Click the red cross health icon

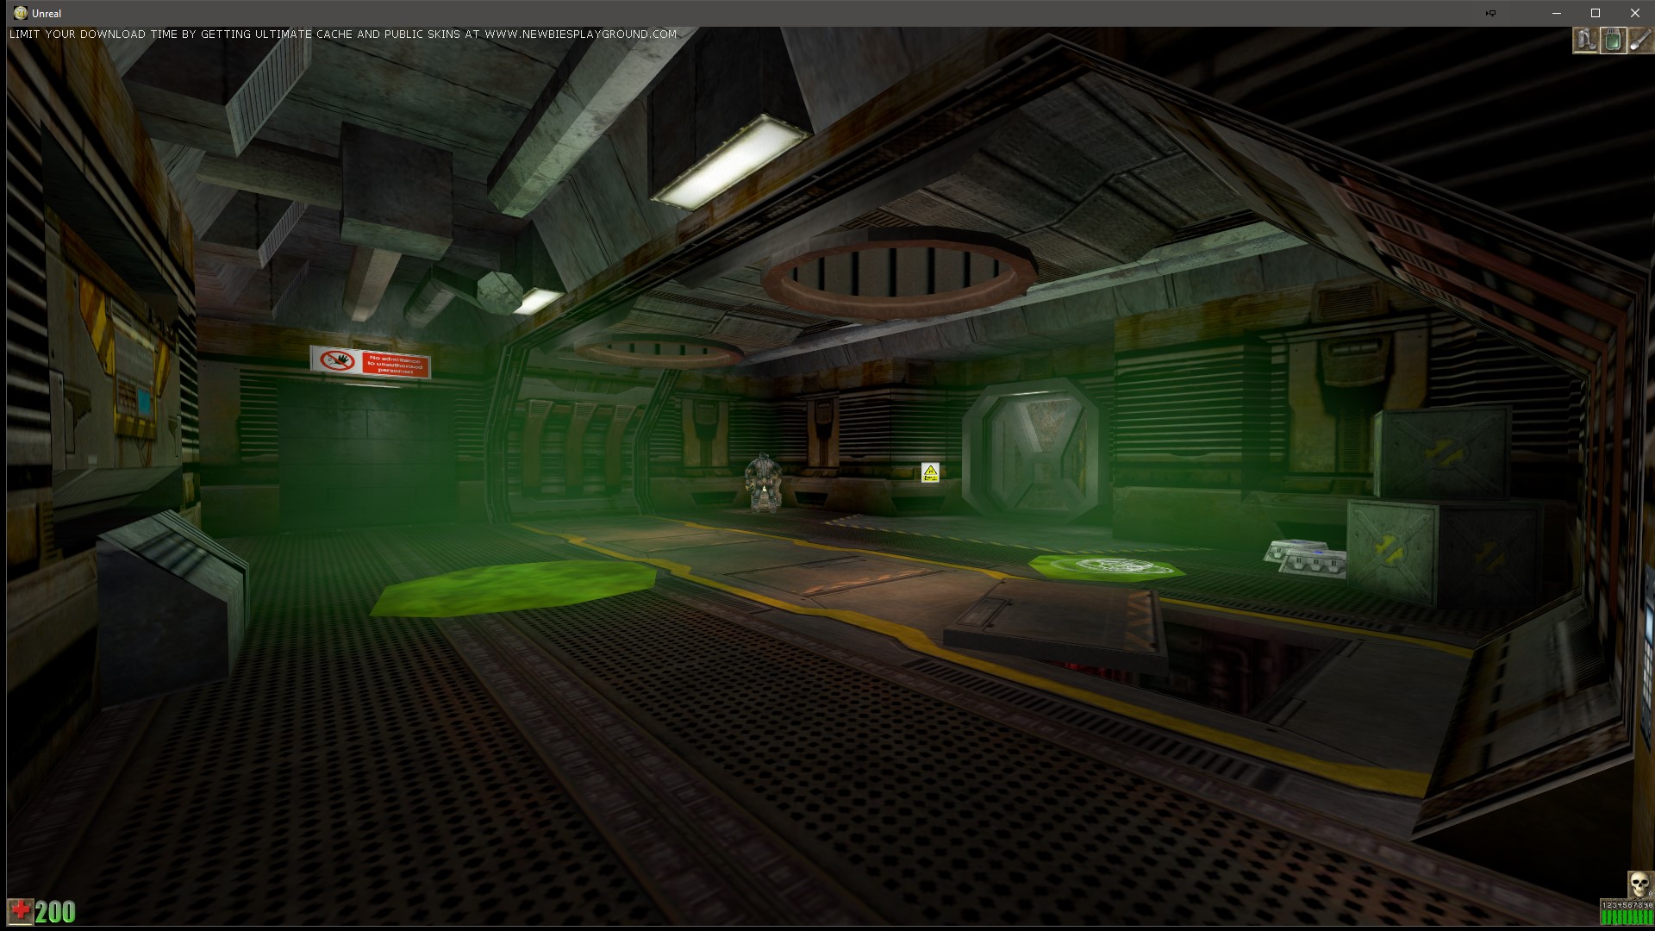(x=21, y=911)
